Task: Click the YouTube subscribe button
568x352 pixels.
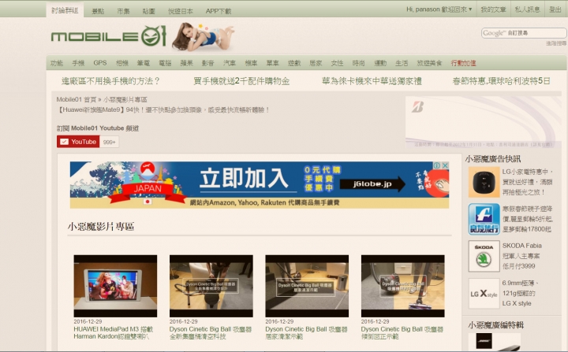Action: [x=78, y=142]
